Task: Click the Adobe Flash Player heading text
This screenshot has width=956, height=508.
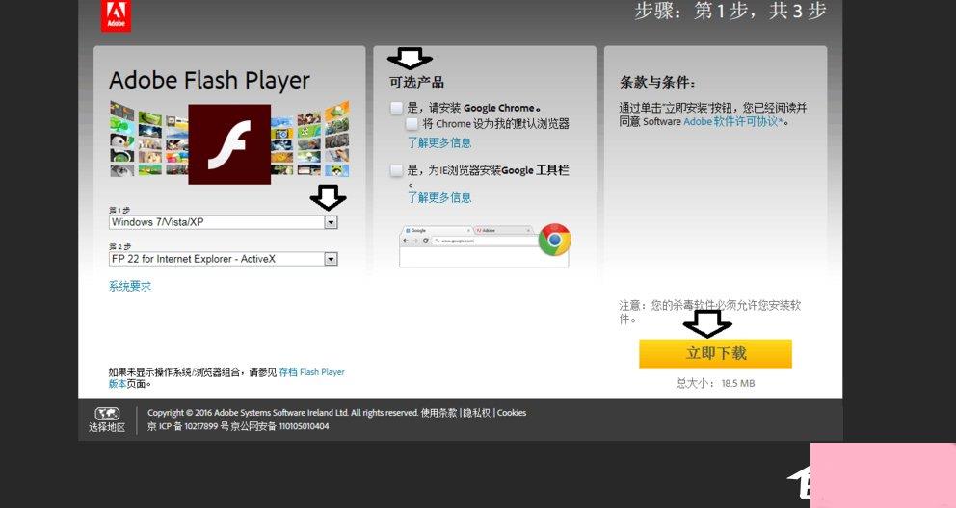Action: [x=210, y=80]
